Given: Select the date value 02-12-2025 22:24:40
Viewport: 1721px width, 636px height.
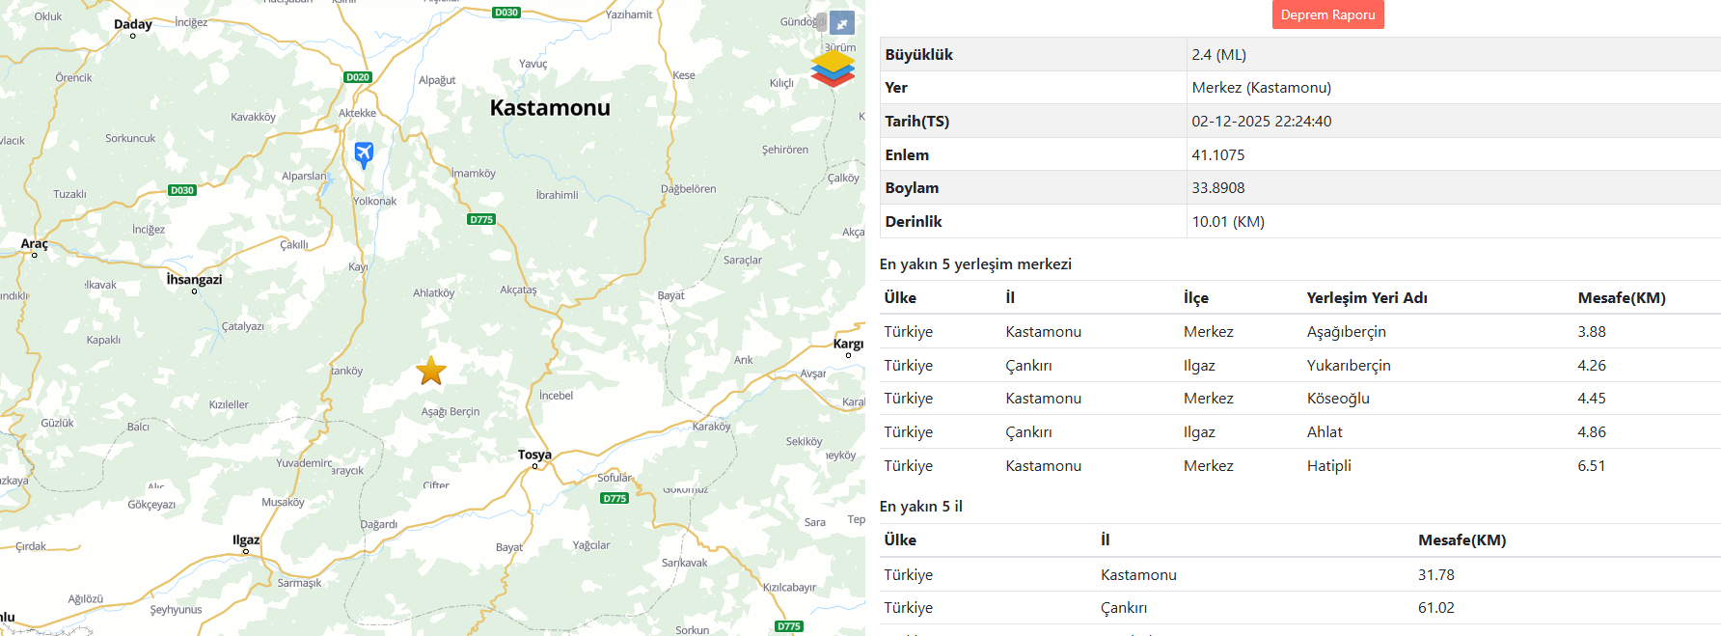Looking at the screenshot, I should click(1261, 122).
